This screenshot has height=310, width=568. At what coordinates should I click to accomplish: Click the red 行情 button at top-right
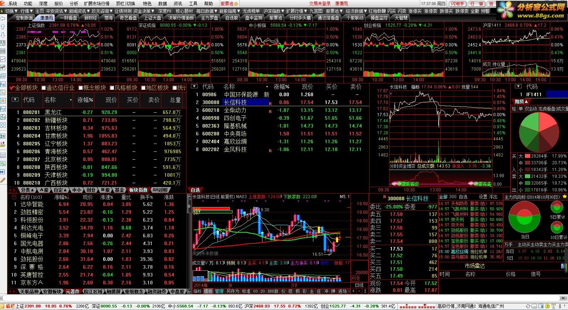(476, 4)
